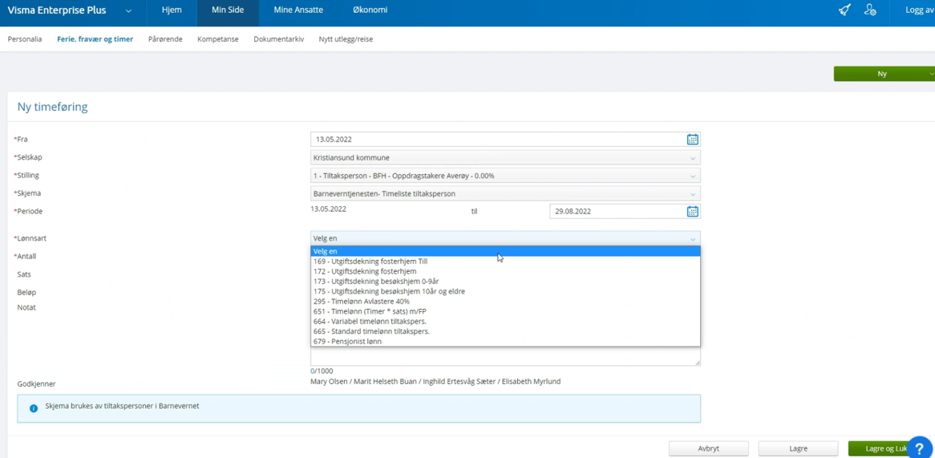
Task: Expand the Visma Enterprise Plus chevron
Action: (x=129, y=10)
